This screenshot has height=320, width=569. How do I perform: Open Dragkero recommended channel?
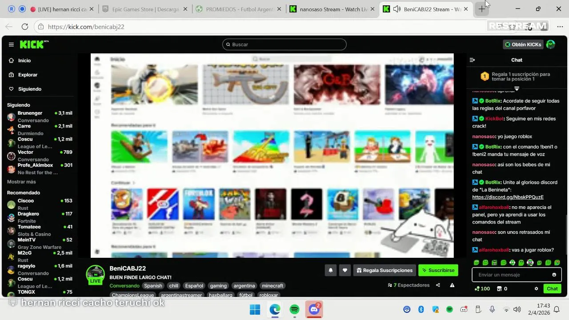pyautogui.click(x=40, y=217)
